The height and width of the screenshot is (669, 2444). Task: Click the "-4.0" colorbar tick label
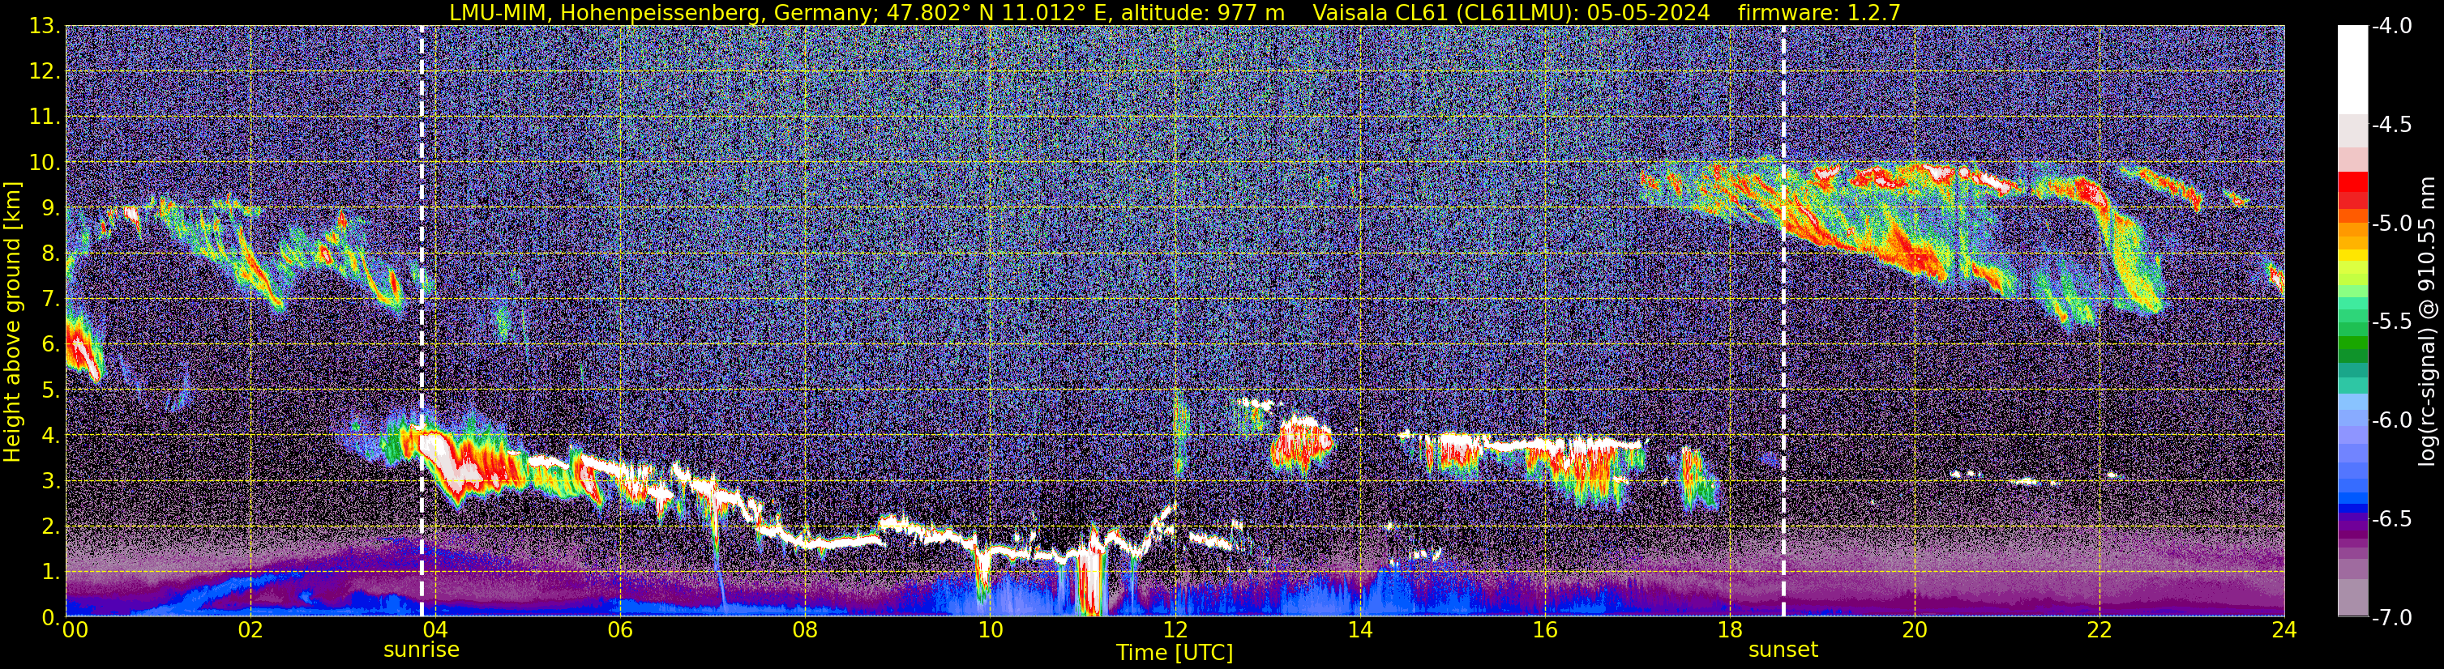2392,27
